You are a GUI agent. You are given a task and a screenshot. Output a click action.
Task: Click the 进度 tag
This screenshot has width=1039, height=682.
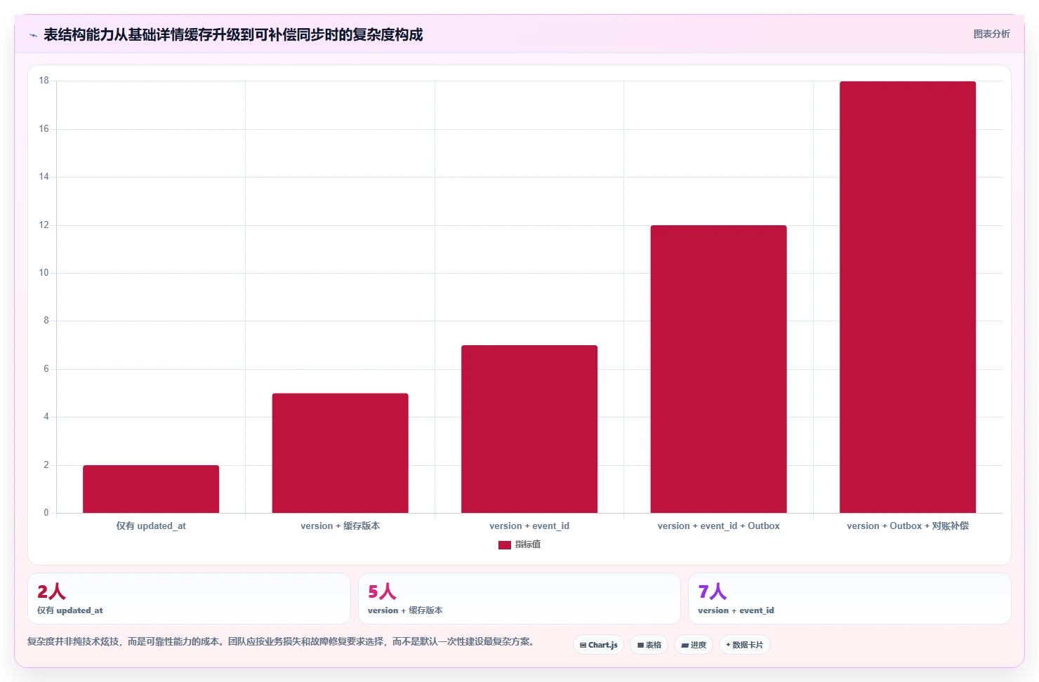click(x=694, y=645)
